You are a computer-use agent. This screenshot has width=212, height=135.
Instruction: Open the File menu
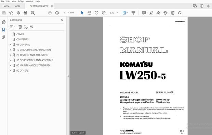tap(2, 1)
